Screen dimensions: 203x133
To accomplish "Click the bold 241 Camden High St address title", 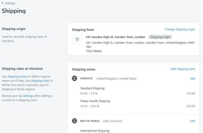I will click(x=116, y=37).
